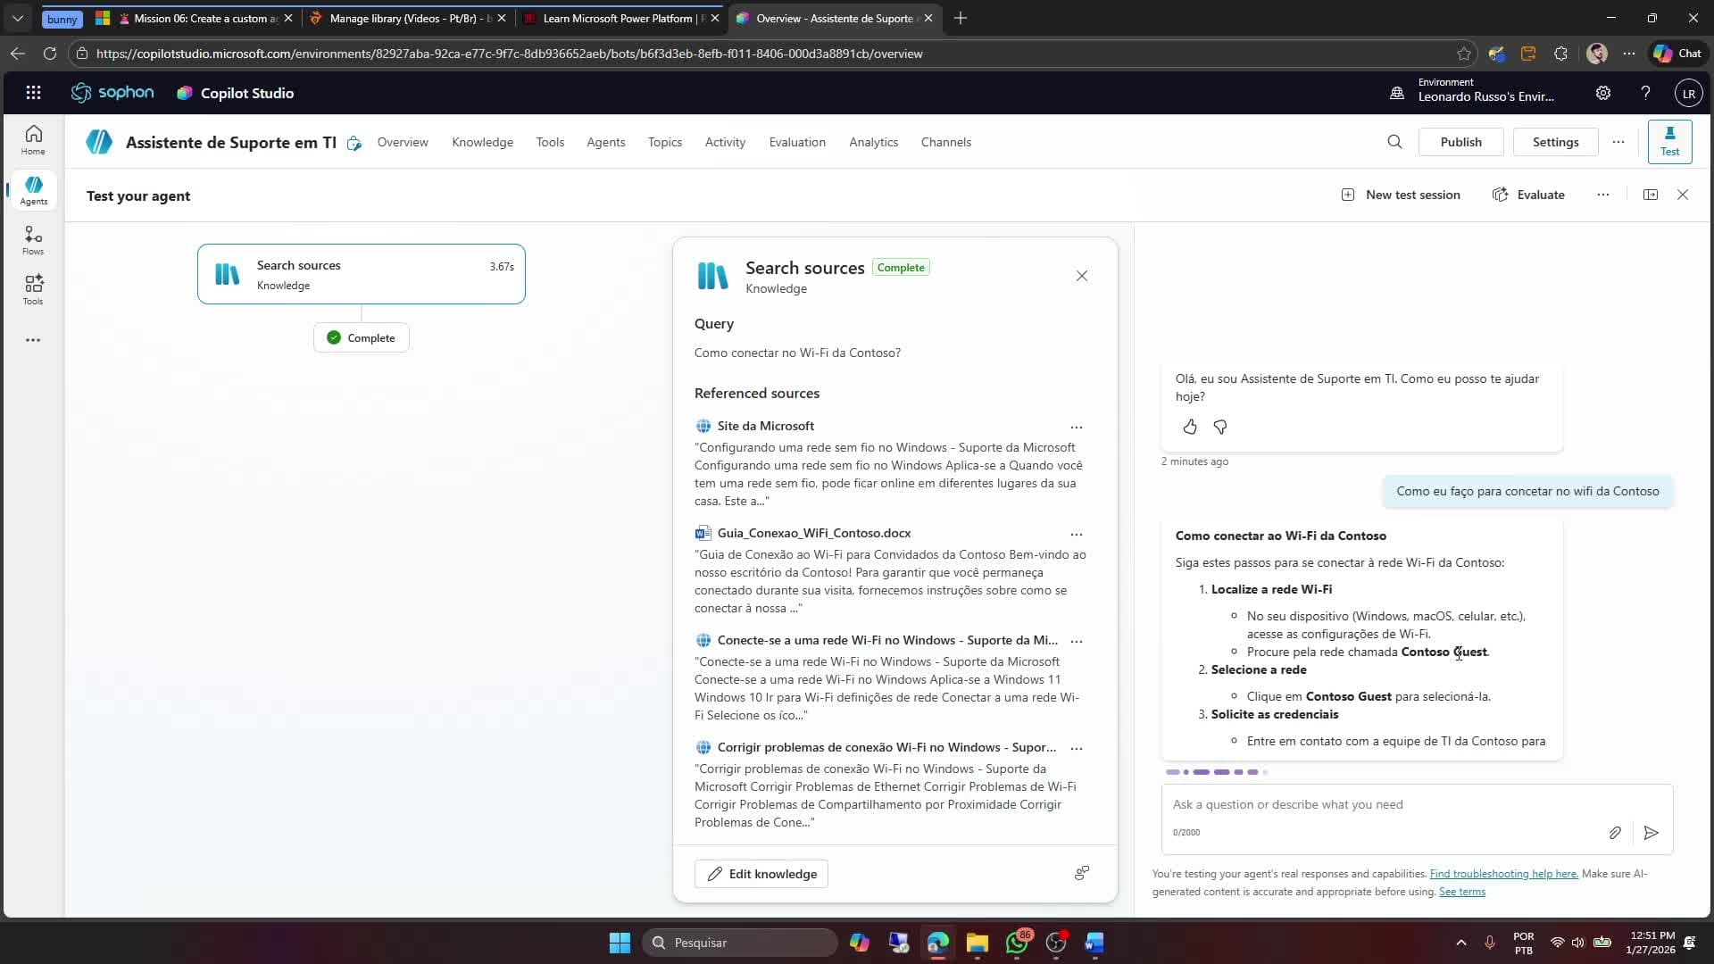Select the Flows icon in the sidebar

pos(33,238)
